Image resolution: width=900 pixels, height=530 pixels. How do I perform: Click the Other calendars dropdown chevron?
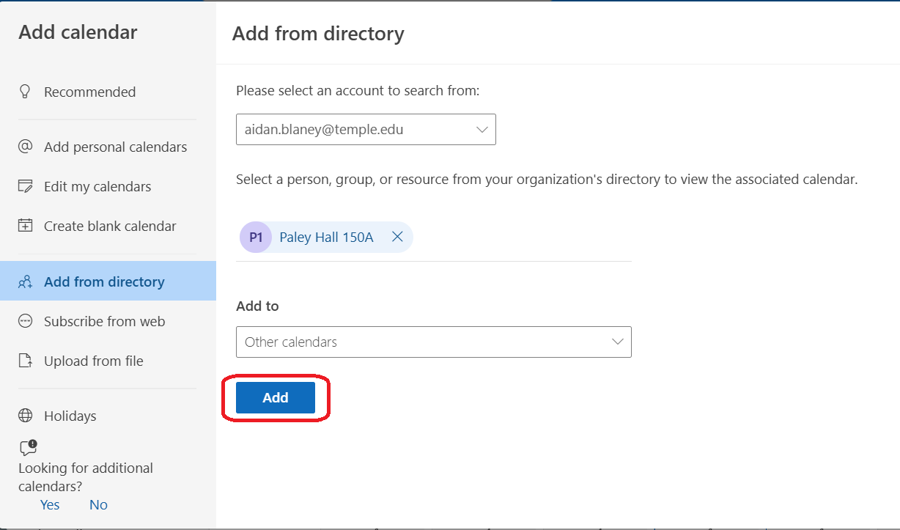(618, 342)
